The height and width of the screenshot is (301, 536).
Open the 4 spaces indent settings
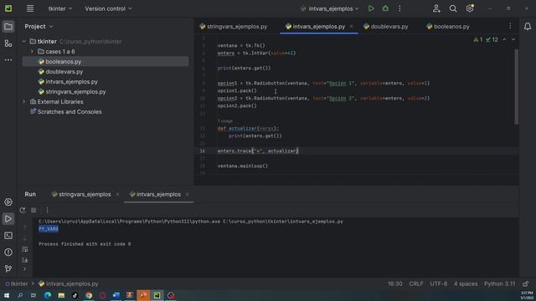coord(466,283)
